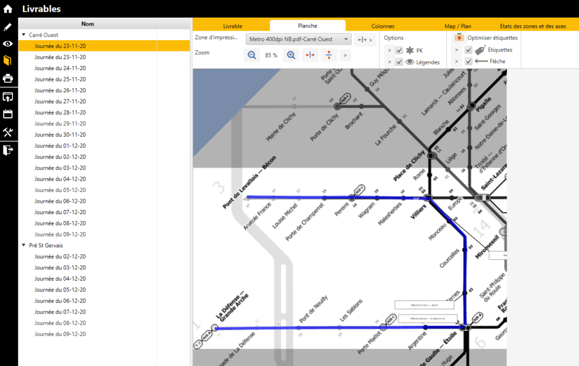Click the screen export icon in the sidebar

pos(8,97)
